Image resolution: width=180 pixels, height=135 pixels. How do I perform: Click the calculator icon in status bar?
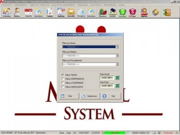(x=159, y=133)
